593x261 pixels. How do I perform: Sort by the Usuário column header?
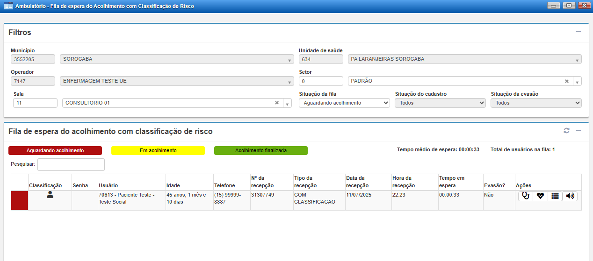click(x=108, y=185)
